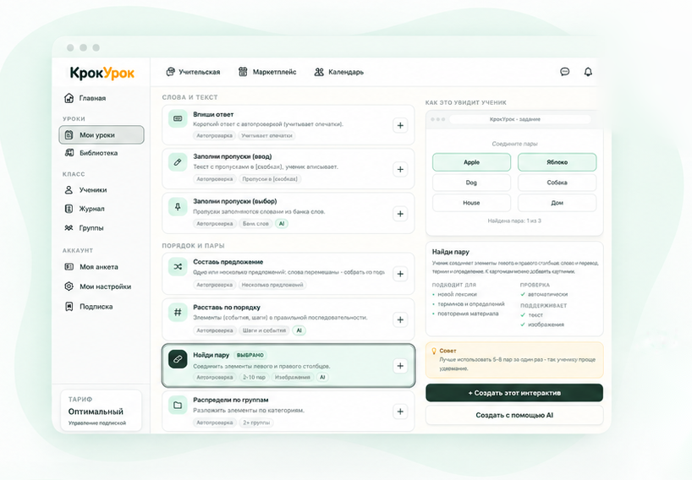Add the Впиши ответ interactive with plus
692x480 pixels.
[x=400, y=126]
